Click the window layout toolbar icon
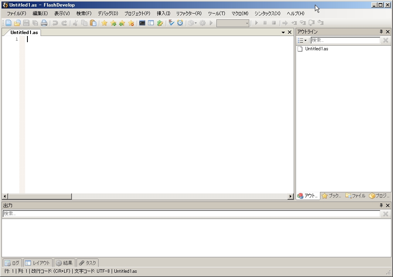This screenshot has width=393, height=277. (151, 23)
